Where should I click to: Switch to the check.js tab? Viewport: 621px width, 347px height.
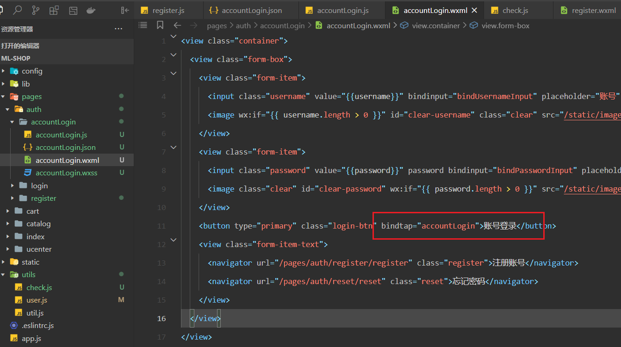click(518, 10)
